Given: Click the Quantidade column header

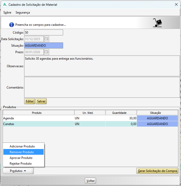Looking at the screenshot, I should (x=121, y=113).
